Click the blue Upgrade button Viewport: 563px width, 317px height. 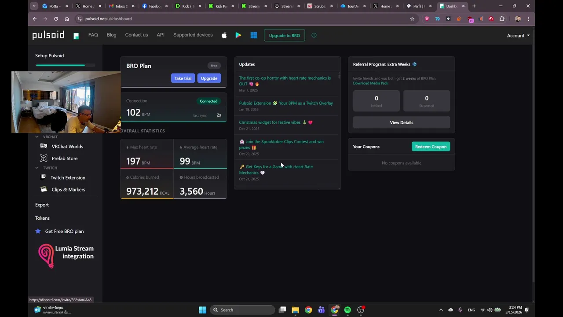tap(209, 78)
